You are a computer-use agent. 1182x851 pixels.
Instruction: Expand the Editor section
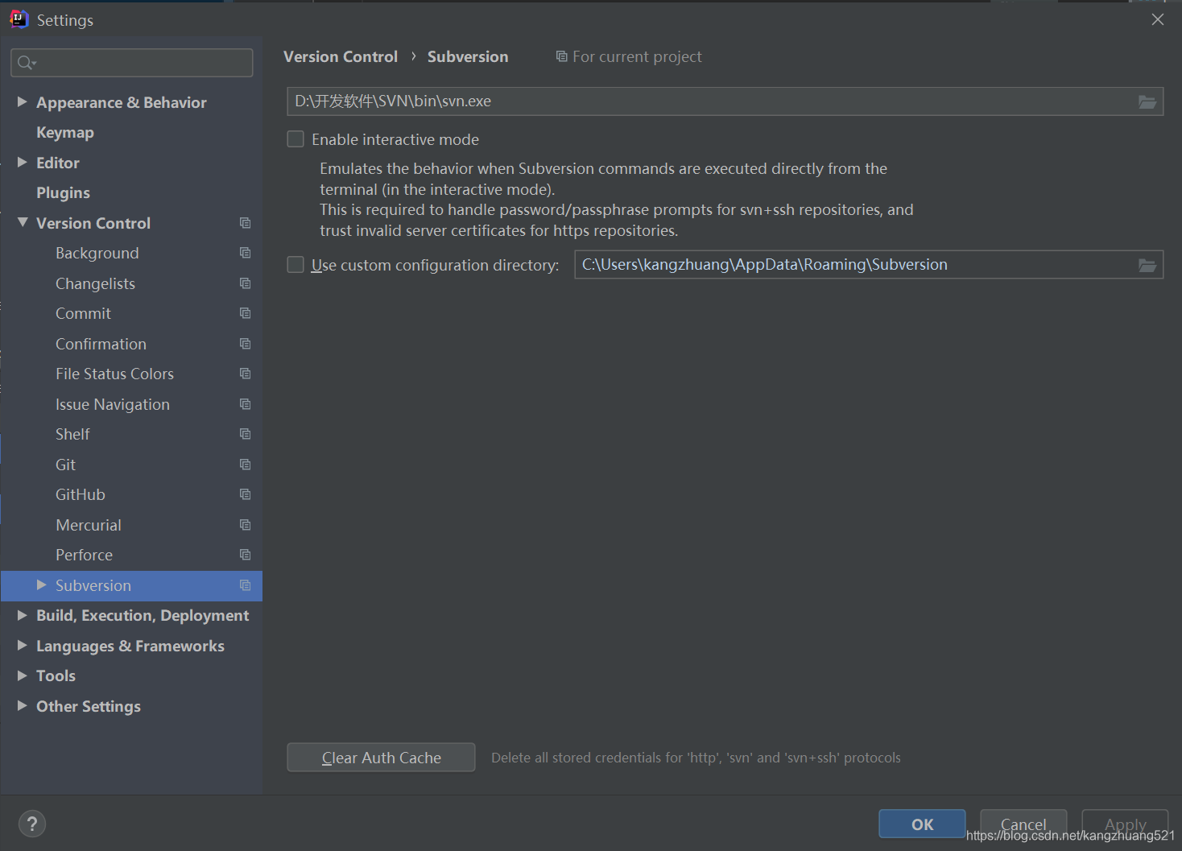point(23,163)
